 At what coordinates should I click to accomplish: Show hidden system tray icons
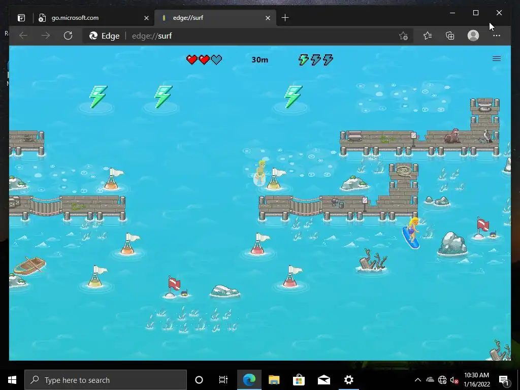[x=418, y=380]
